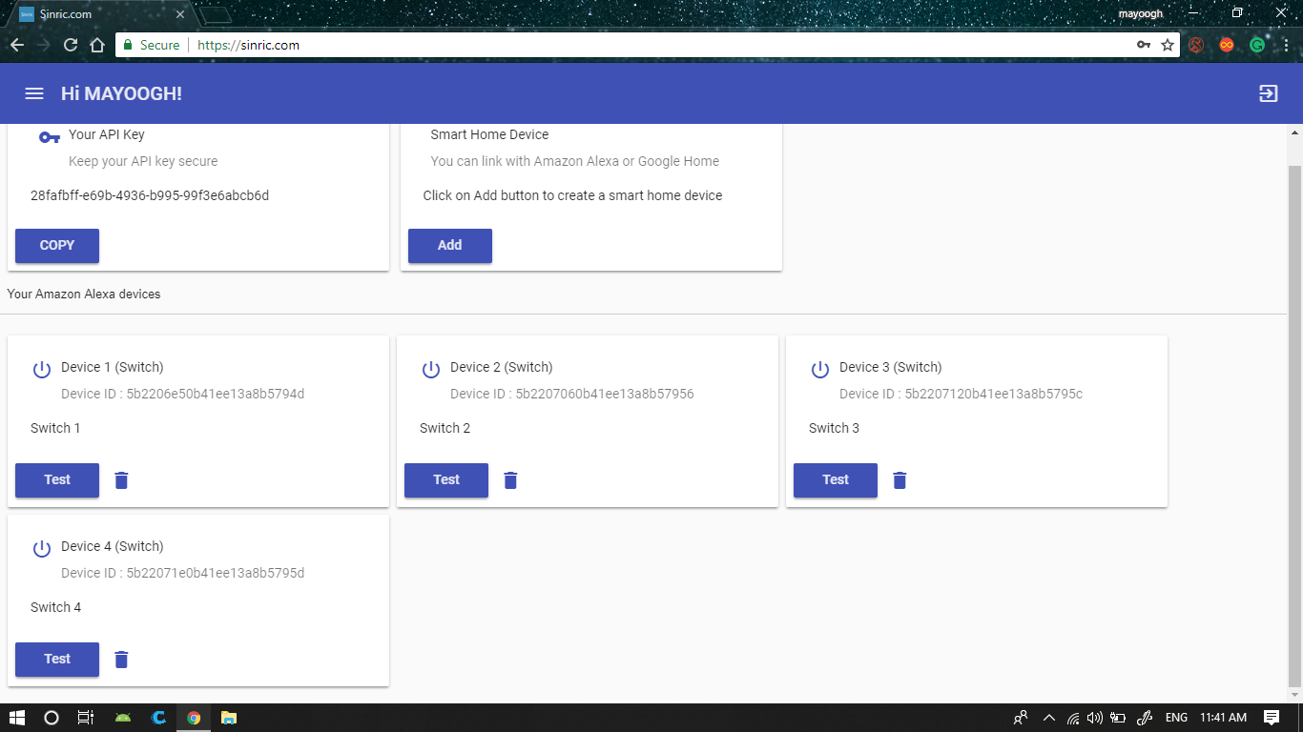Open the Windows Start menu
Viewport: 1303px width, 732px height.
[x=17, y=718]
